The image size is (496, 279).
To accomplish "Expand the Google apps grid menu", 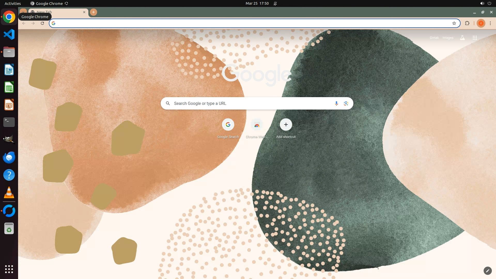I will pyautogui.click(x=475, y=38).
